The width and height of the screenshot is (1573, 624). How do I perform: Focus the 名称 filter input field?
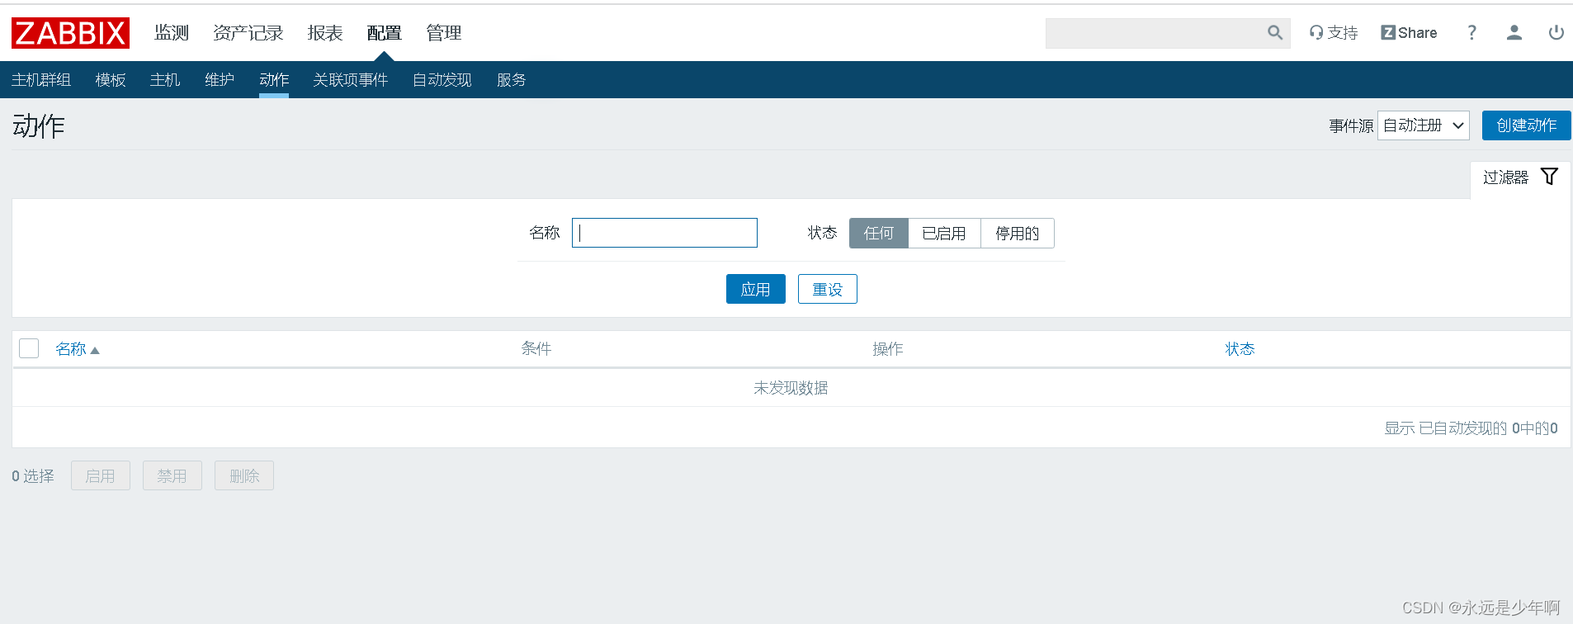coord(664,233)
